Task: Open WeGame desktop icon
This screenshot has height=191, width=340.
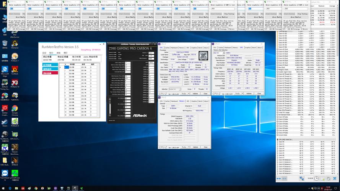Action: [x=15, y=44]
